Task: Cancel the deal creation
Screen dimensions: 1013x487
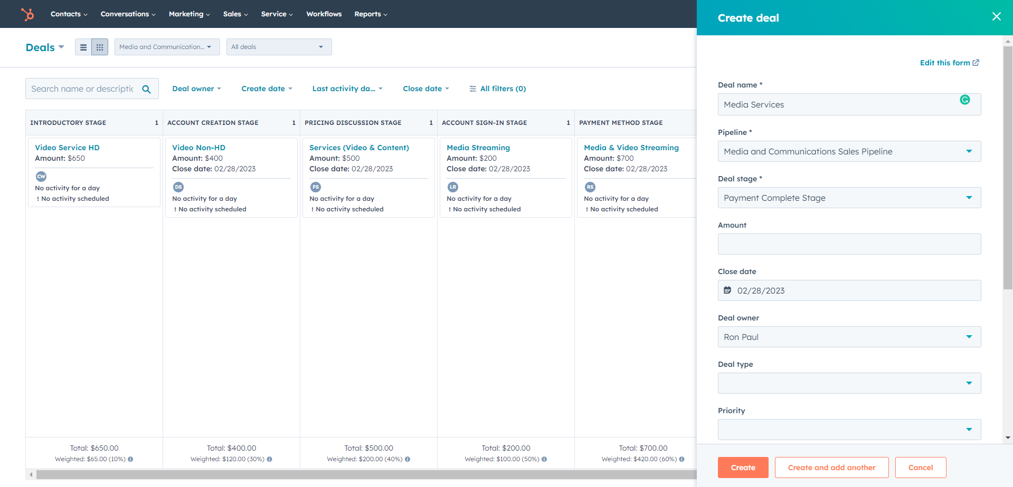Action: 921,467
